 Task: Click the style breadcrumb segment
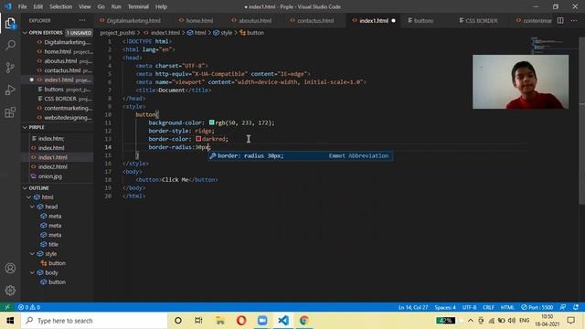(x=223, y=33)
